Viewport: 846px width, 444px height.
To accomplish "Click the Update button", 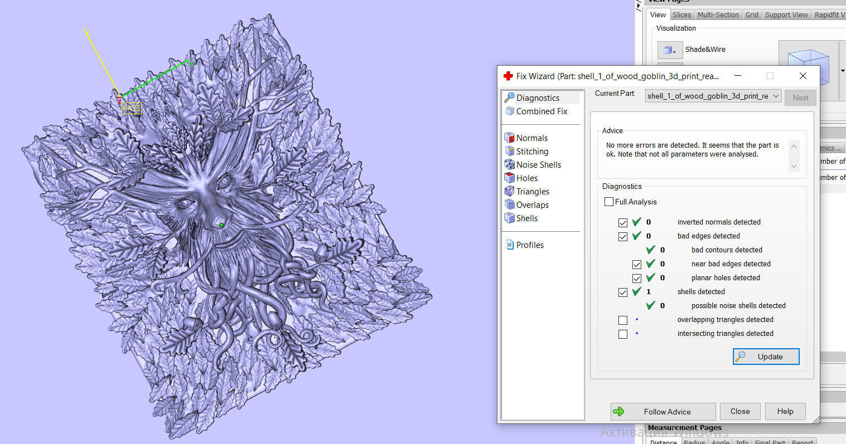I will click(x=766, y=357).
